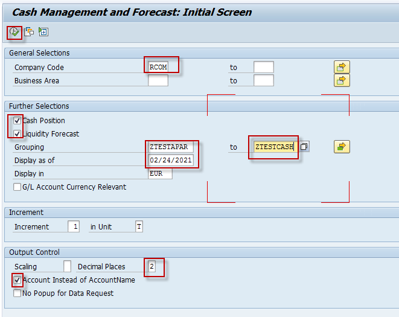Enable G/L Account Currency Relevant checkbox
The width and height of the screenshot is (399, 317).
17,187
